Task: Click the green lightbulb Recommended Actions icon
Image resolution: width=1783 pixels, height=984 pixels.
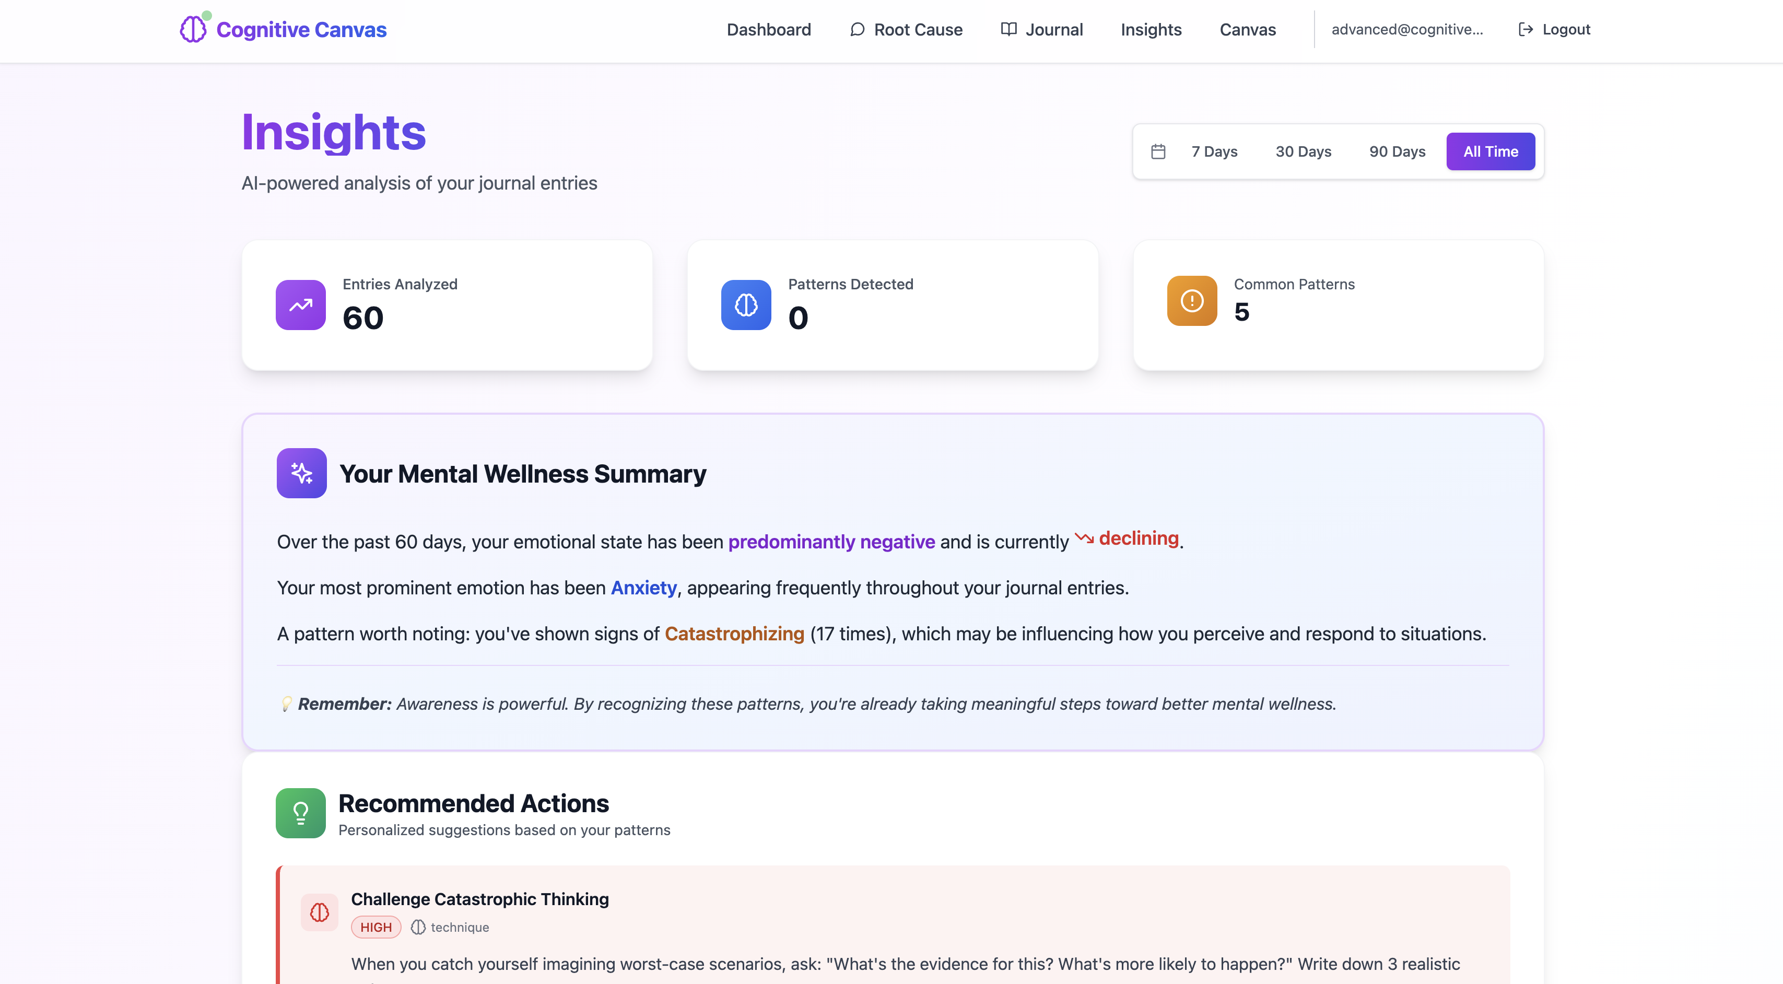Action: 300,813
